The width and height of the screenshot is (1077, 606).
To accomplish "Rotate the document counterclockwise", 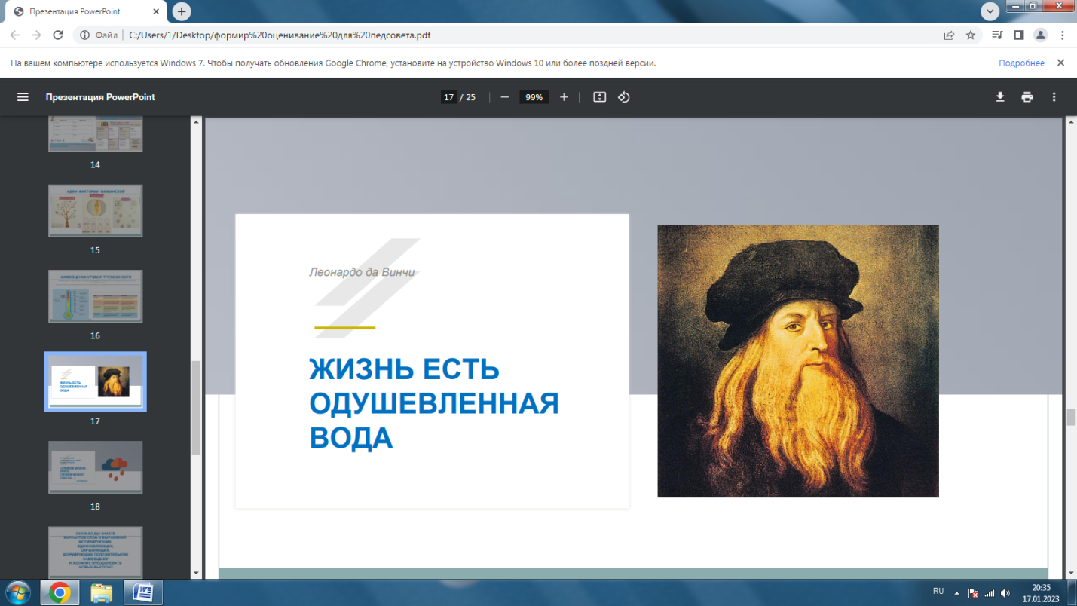I will pos(624,97).
